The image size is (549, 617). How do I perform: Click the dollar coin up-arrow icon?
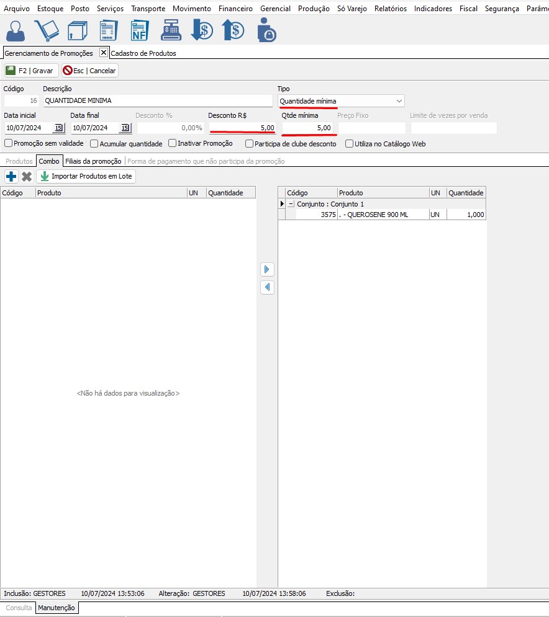(233, 30)
